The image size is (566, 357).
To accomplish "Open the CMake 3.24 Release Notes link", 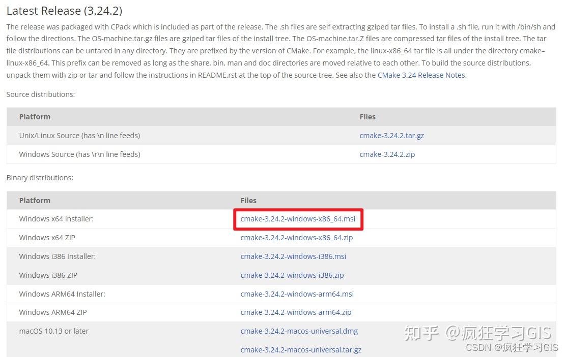I will 421,75.
